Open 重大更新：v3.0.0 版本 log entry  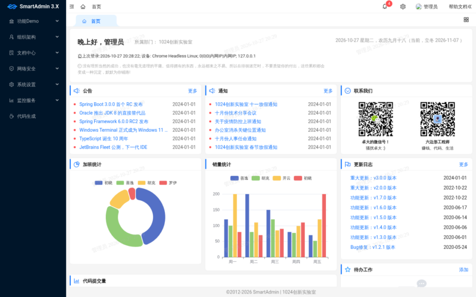[374, 178]
